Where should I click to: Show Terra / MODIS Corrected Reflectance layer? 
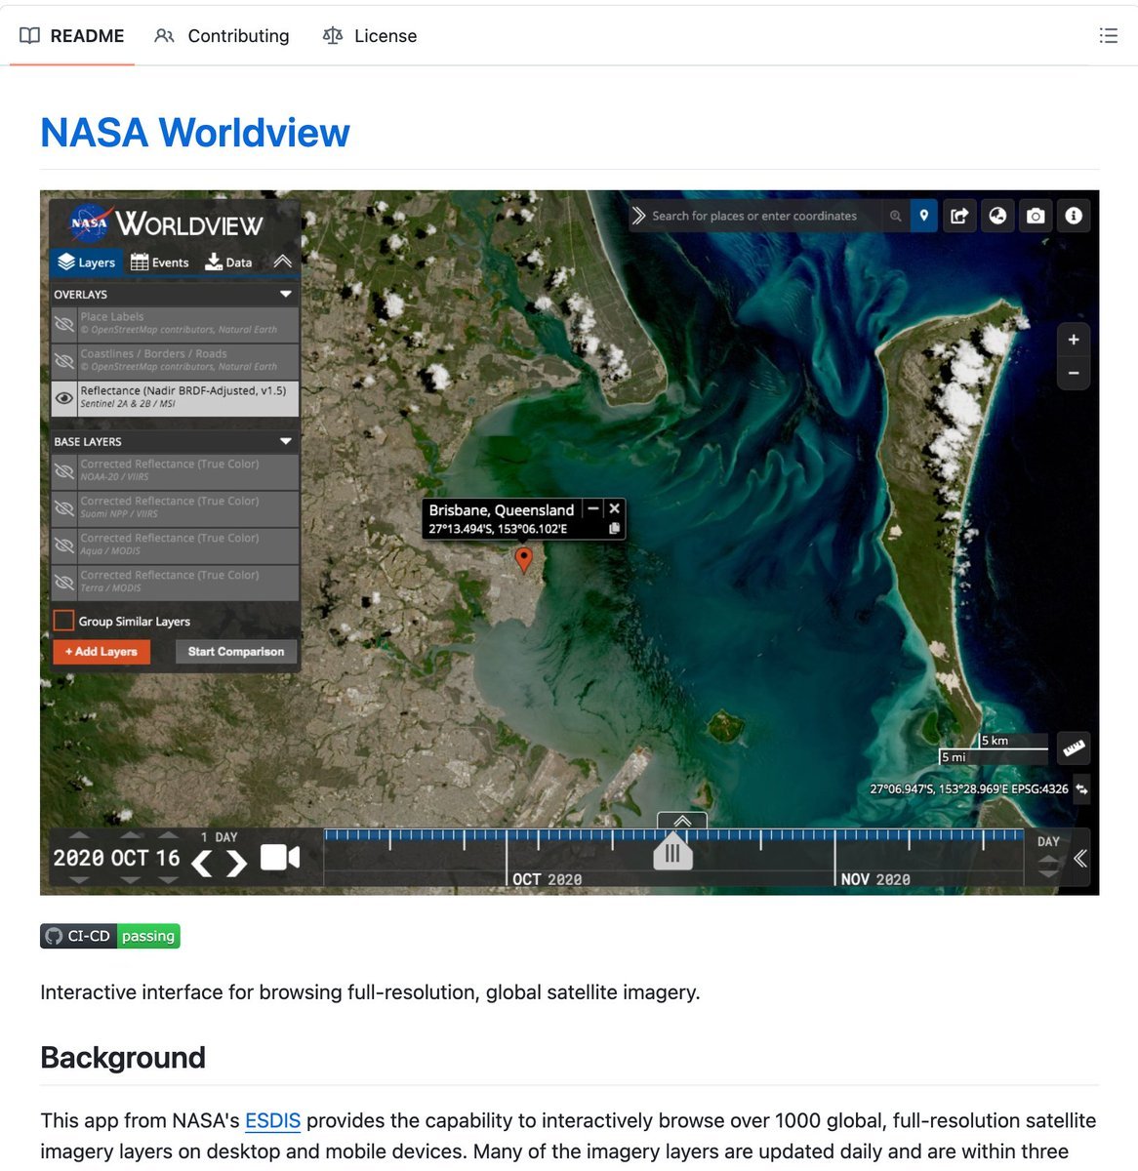tap(64, 583)
